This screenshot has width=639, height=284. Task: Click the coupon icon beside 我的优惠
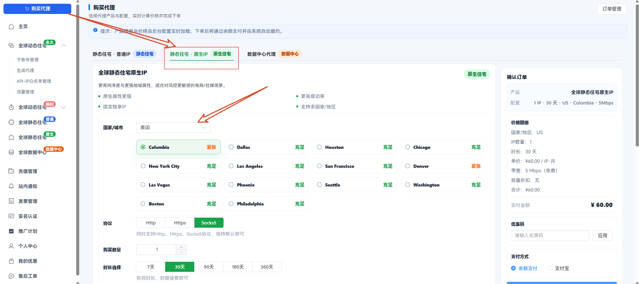pyautogui.click(x=11, y=261)
